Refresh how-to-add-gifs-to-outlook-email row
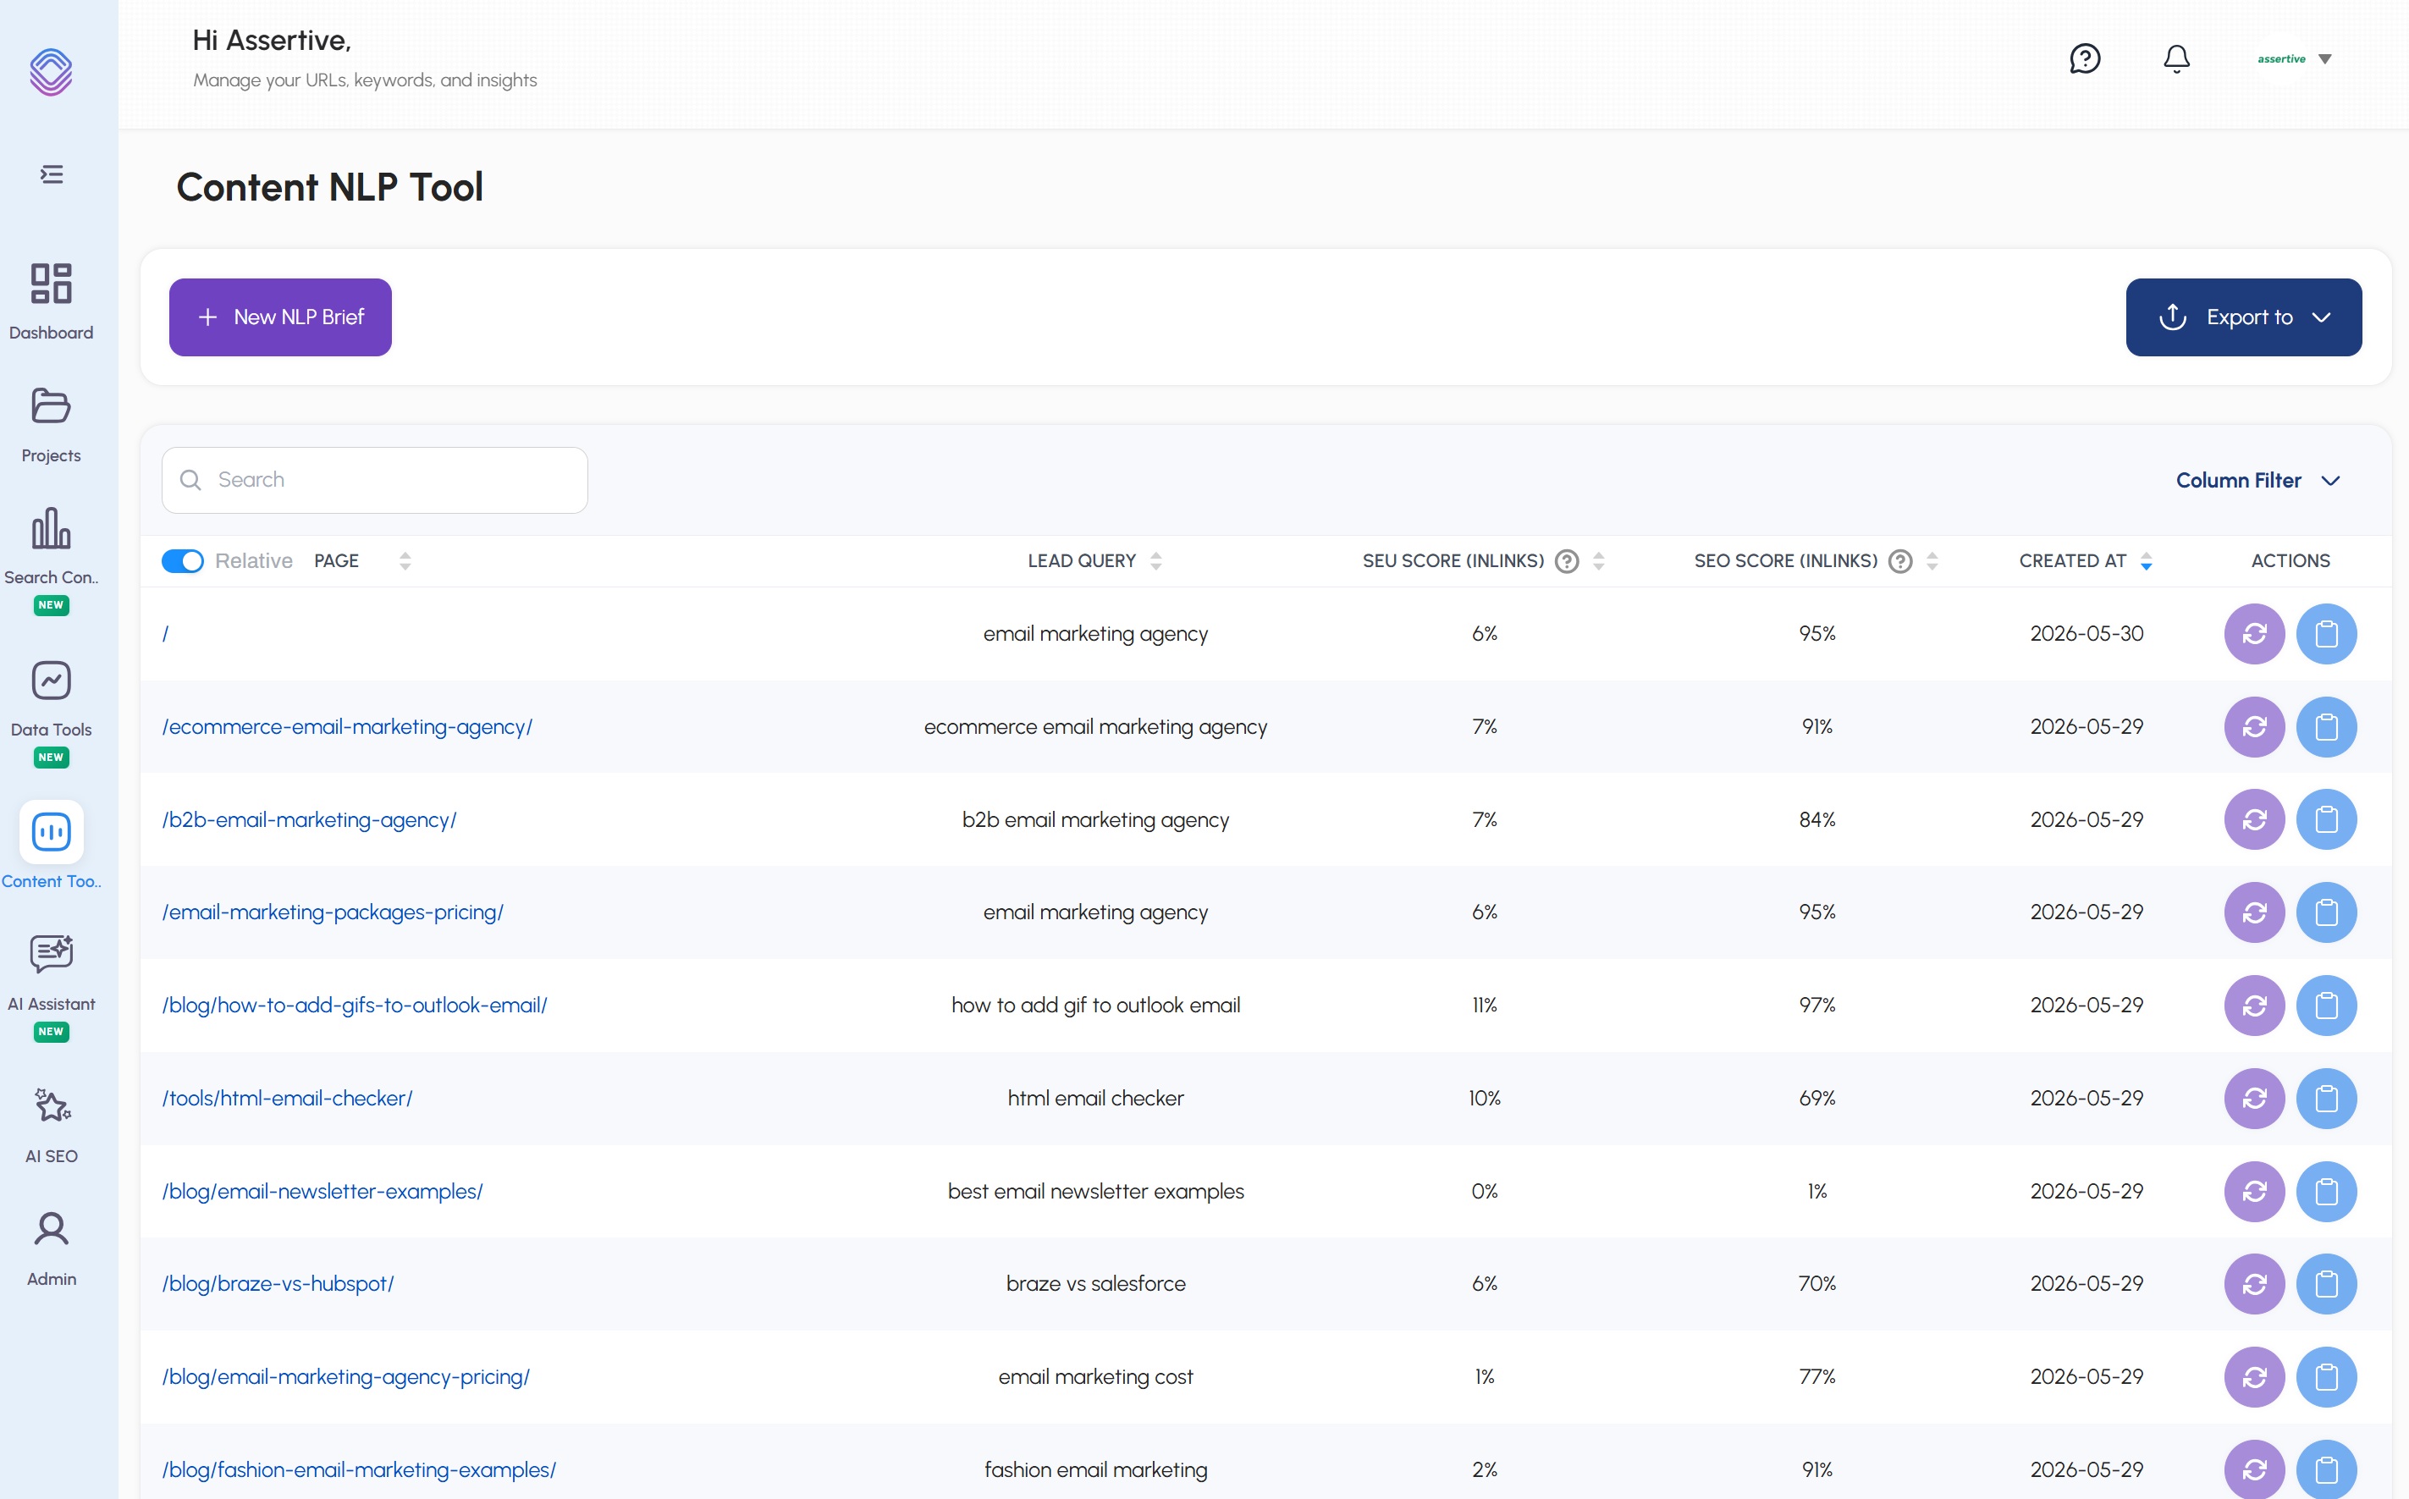Image resolution: width=2409 pixels, height=1499 pixels. click(x=2254, y=1006)
